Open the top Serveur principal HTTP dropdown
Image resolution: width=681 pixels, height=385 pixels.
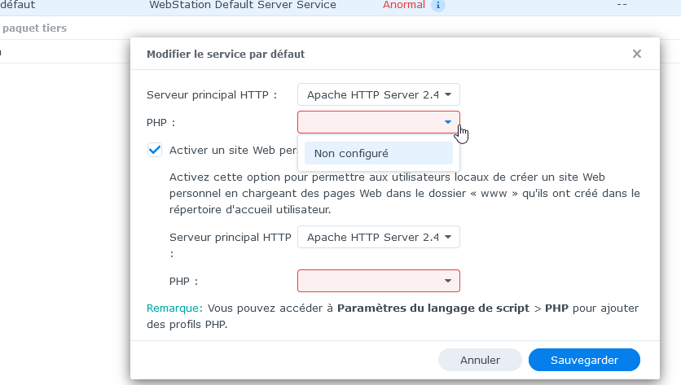pyautogui.click(x=378, y=94)
